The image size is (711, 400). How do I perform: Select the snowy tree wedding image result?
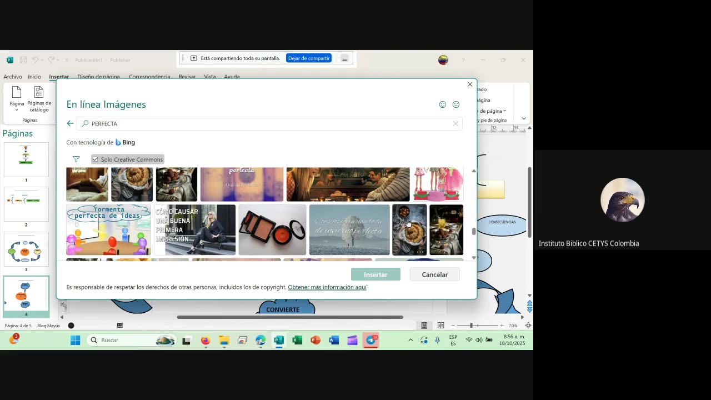point(349,230)
